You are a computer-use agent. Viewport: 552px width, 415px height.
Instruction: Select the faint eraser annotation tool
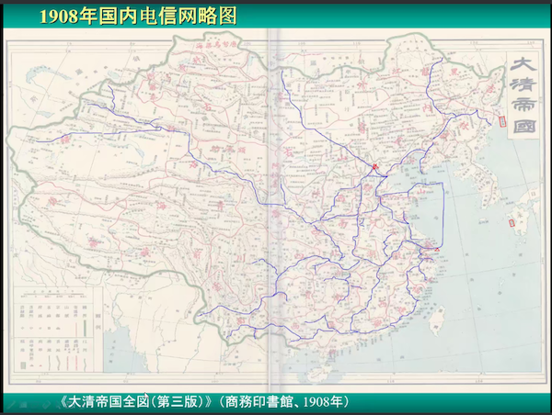pyautogui.click(x=47, y=405)
